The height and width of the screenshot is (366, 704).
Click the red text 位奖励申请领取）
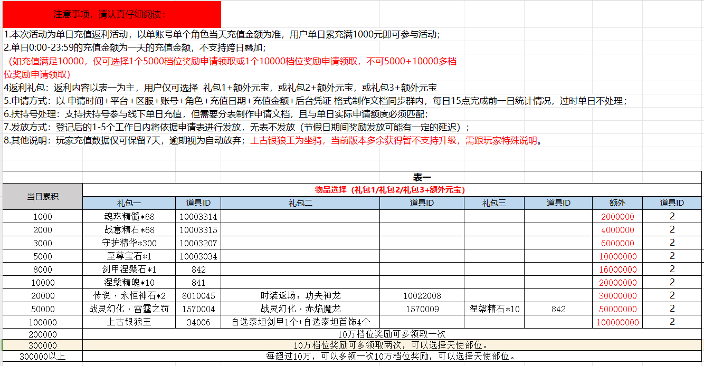tap(37, 74)
